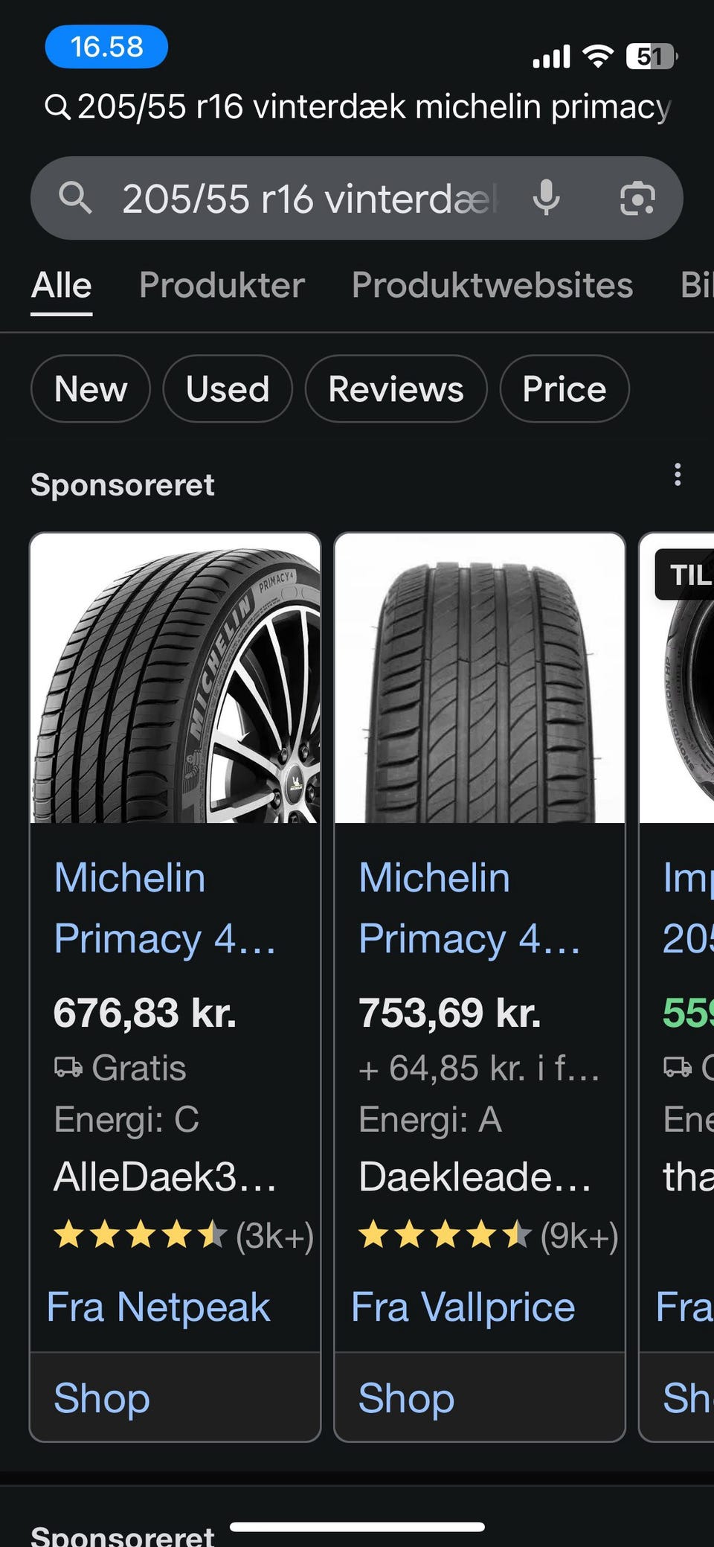Select the Price filter chip
This screenshot has width=714, height=1547.
(564, 389)
